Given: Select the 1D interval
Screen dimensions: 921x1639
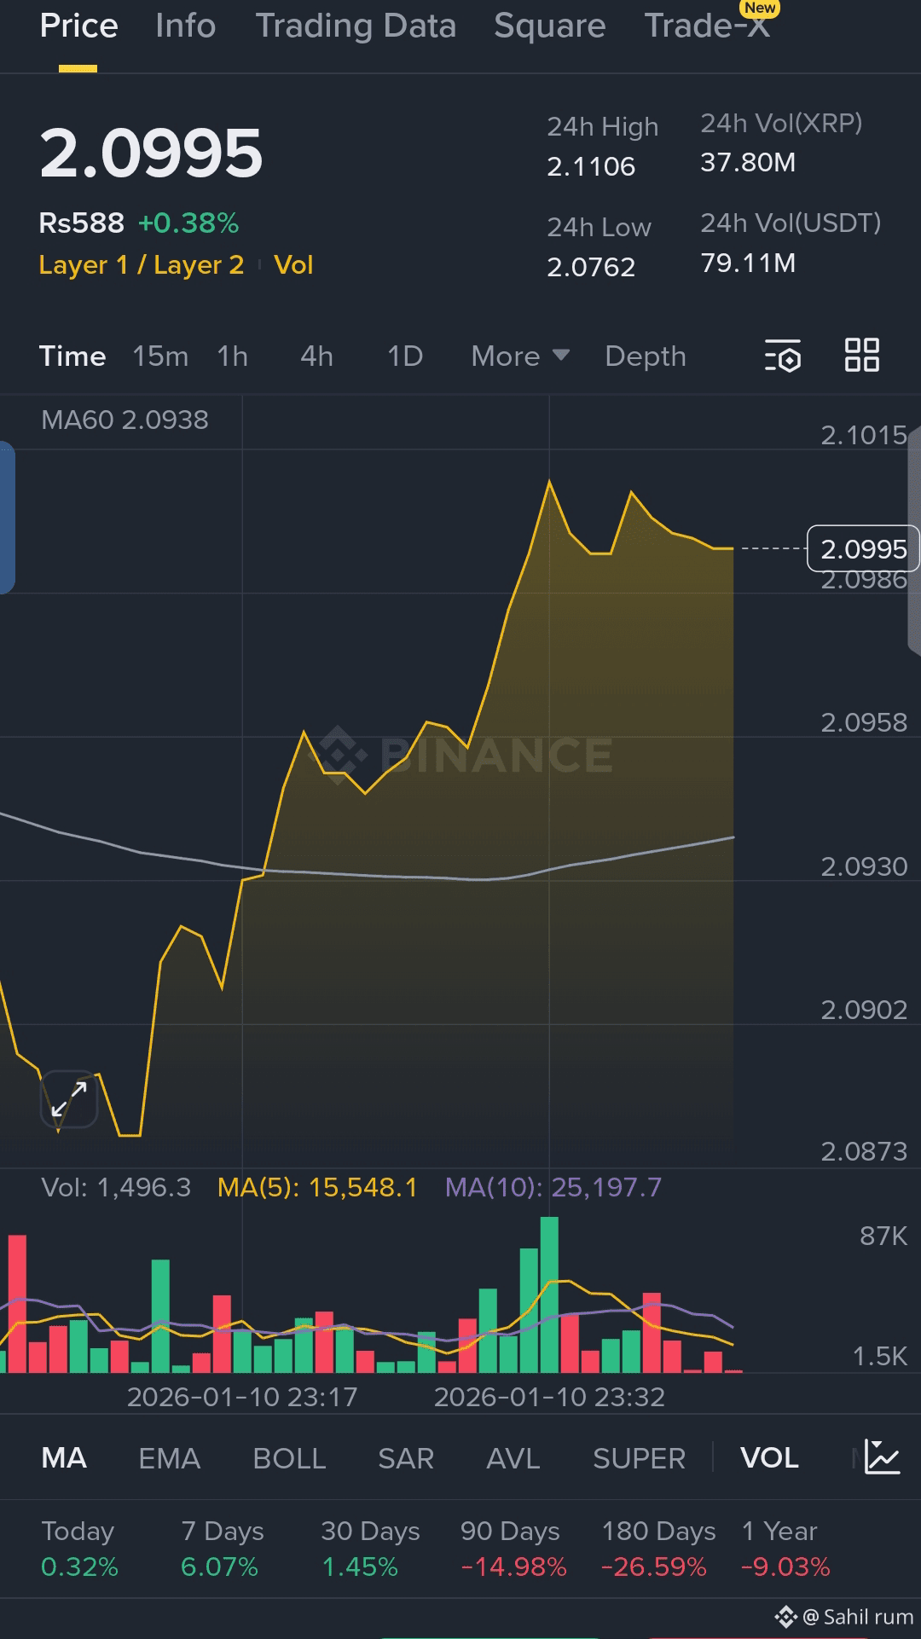Looking at the screenshot, I should point(405,356).
